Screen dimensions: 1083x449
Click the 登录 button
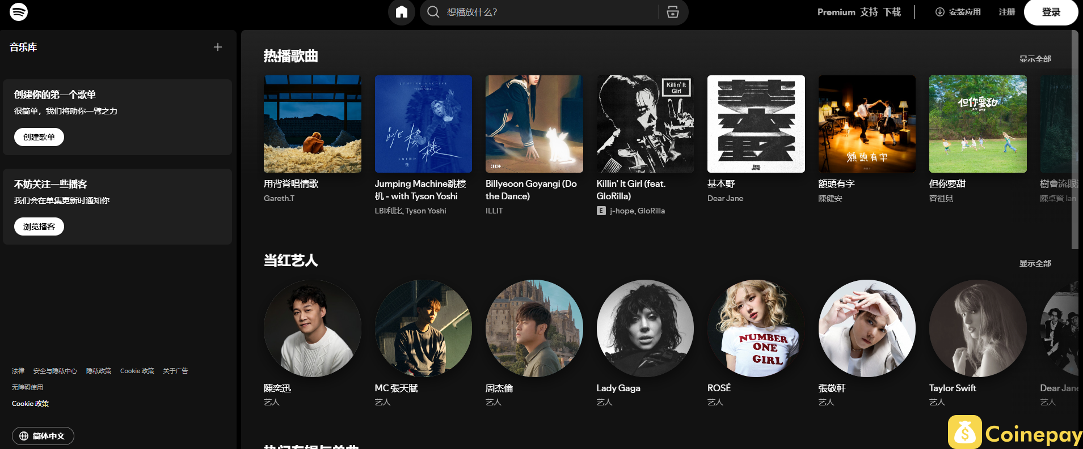tap(1051, 12)
